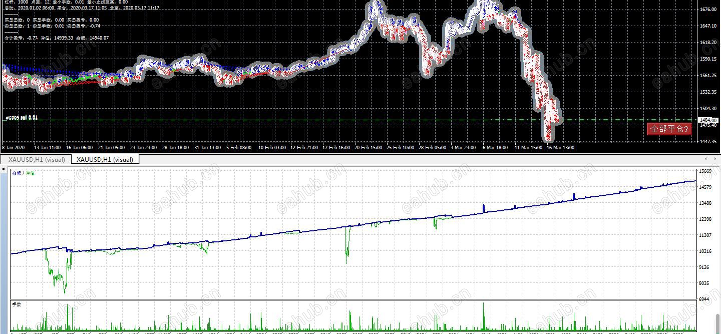The image size is (721, 334).
Task: Click the 3 Mar 23:00 time label
Action: point(463,148)
